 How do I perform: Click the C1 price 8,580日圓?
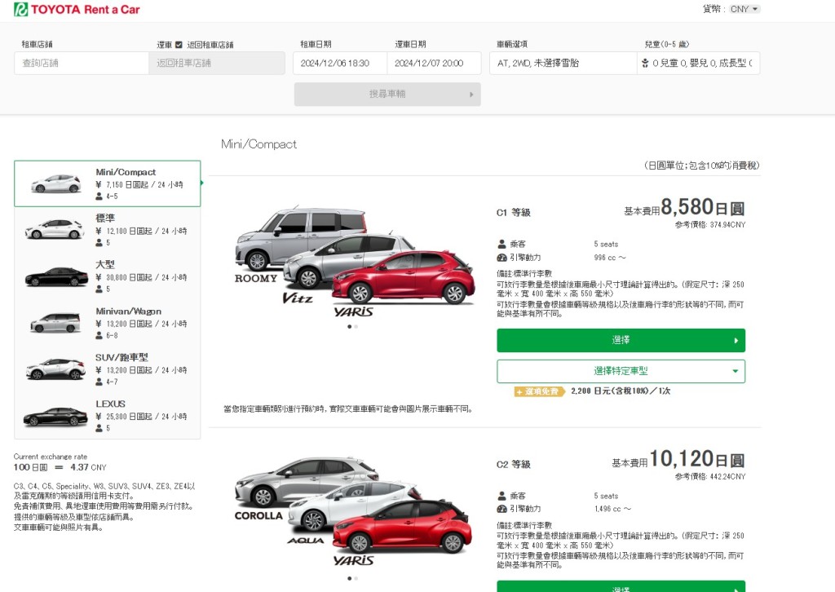click(x=703, y=207)
